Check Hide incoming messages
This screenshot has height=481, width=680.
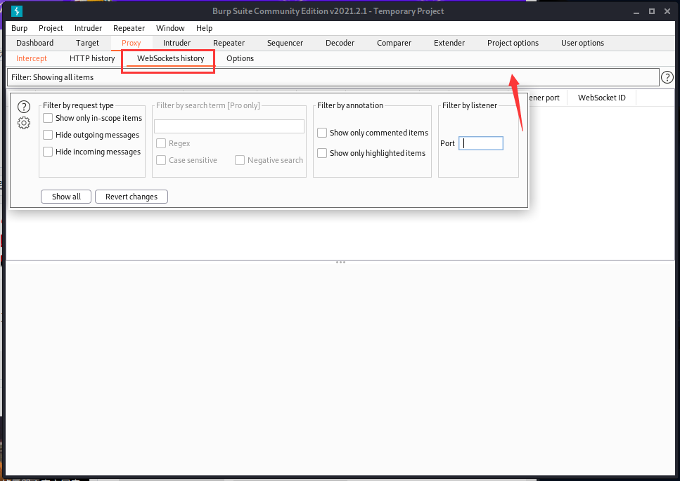48,152
